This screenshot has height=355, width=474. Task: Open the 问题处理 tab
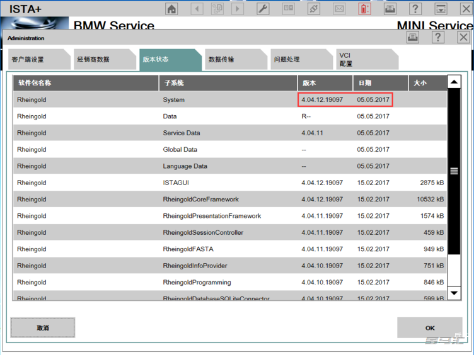click(x=301, y=59)
